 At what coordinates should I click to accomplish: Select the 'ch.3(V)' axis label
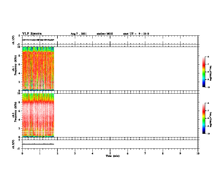[14, 144]
